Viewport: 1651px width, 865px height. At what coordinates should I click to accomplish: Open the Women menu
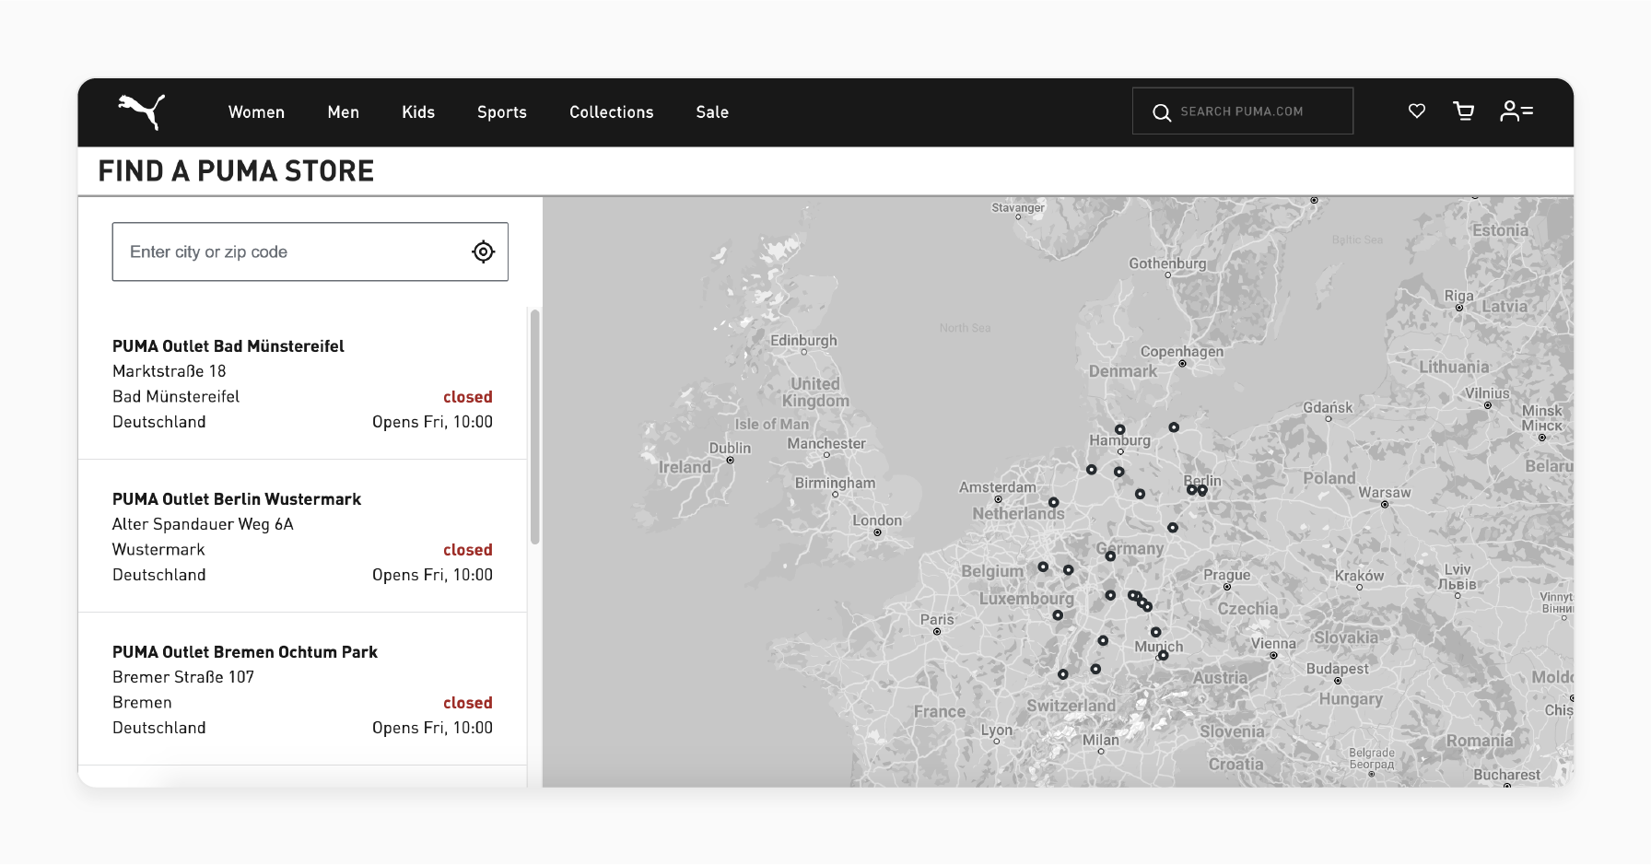coord(256,112)
